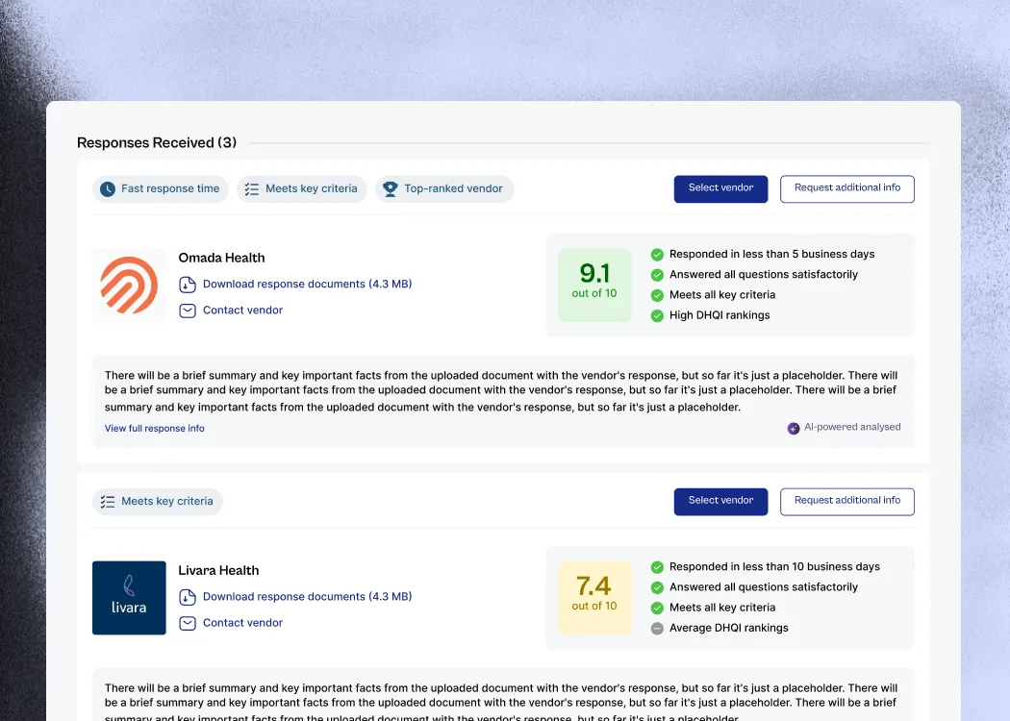The width and height of the screenshot is (1010, 721).
Task: Open View full response info link
Action: pyautogui.click(x=155, y=428)
